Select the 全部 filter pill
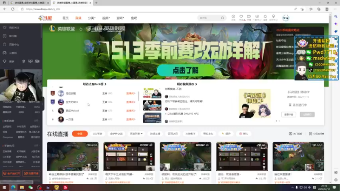This screenshot has width=340, height=191. point(80,134)
